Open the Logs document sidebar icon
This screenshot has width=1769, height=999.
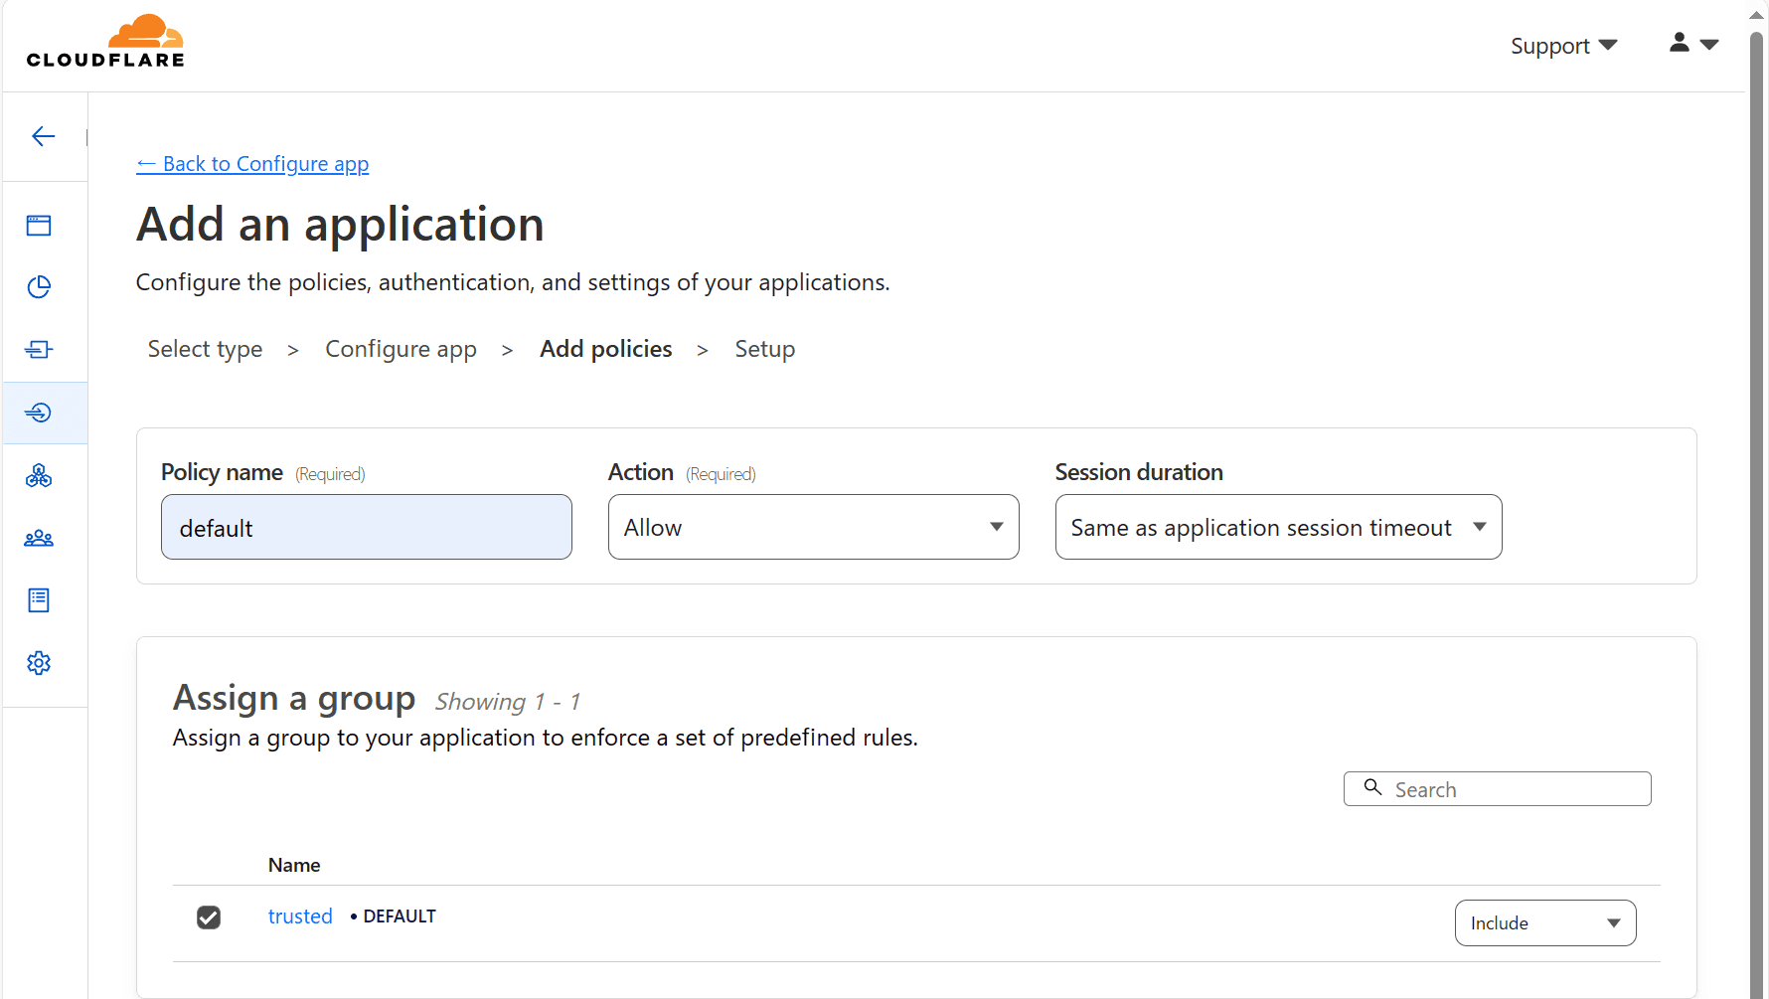click(x=39, y=600)
